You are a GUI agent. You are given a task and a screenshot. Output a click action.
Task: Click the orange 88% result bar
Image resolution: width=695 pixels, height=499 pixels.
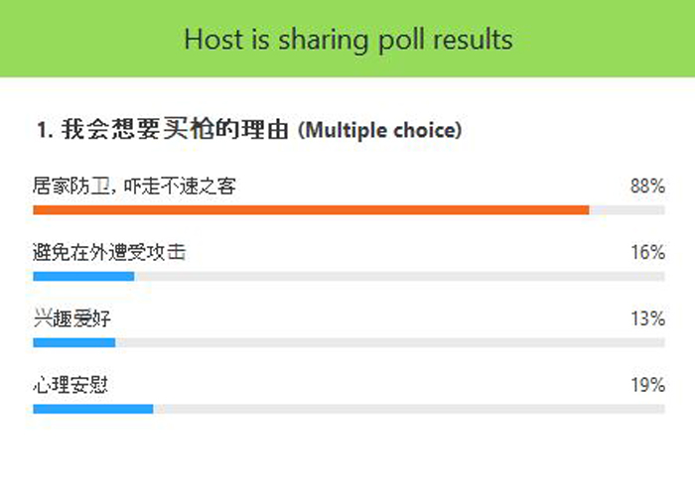tap(311, 210)
